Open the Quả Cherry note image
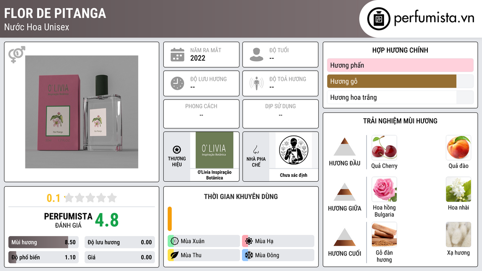Viewport: 482px width, 271px height. point(384,148)
